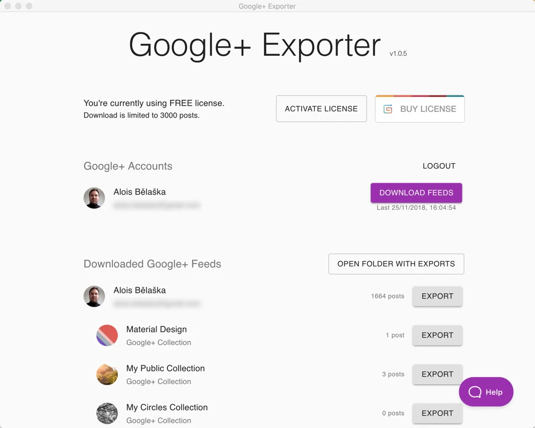Click the Alois Bělaška profile avatar

point(94,197)
